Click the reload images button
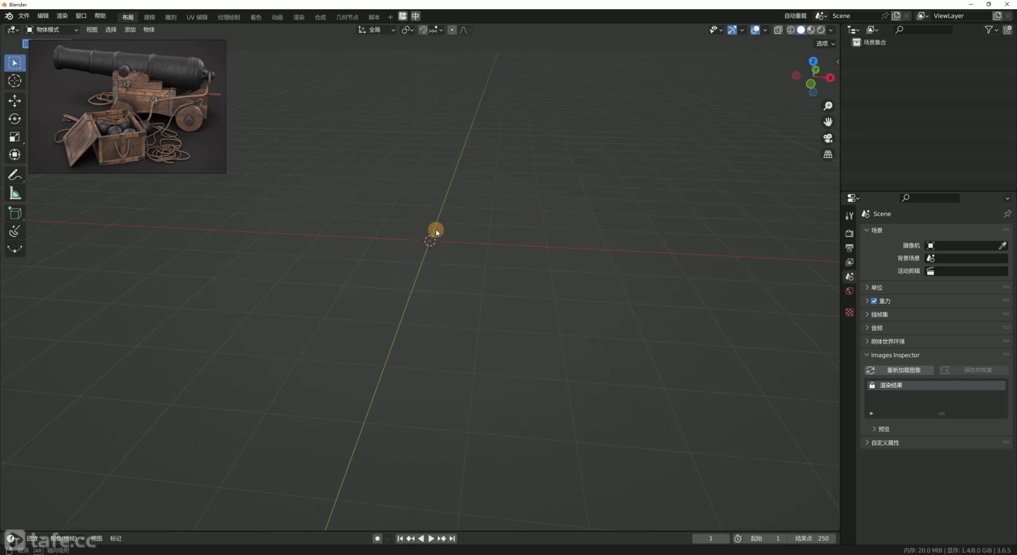1017x555 pixels. click(899, 370)
